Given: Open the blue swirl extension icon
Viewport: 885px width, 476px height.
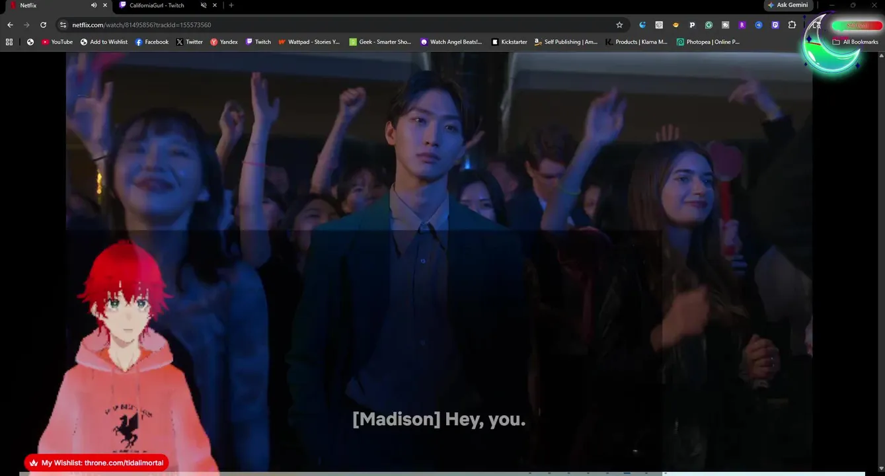Looking at the screenshot, I should 642,25.
